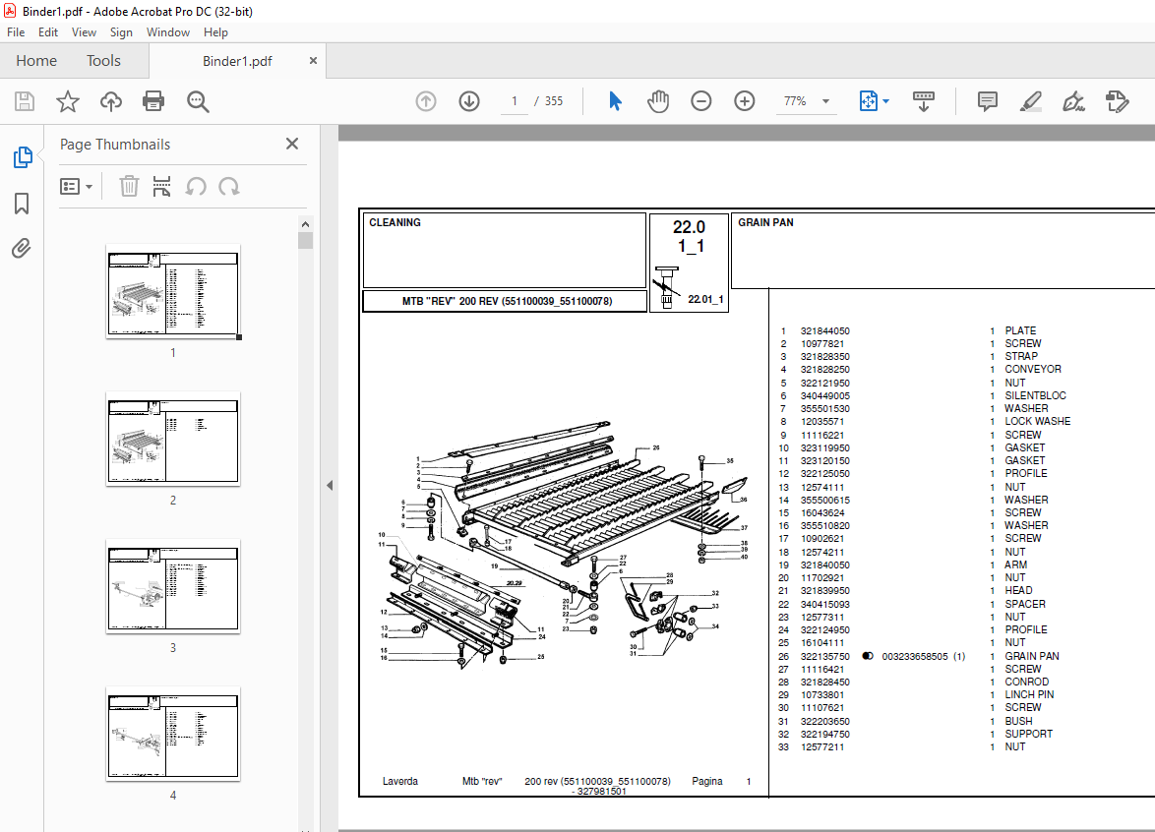Click replacement number 003233658505
This screenshot has height=832, width=1155.
click(915, 656)
